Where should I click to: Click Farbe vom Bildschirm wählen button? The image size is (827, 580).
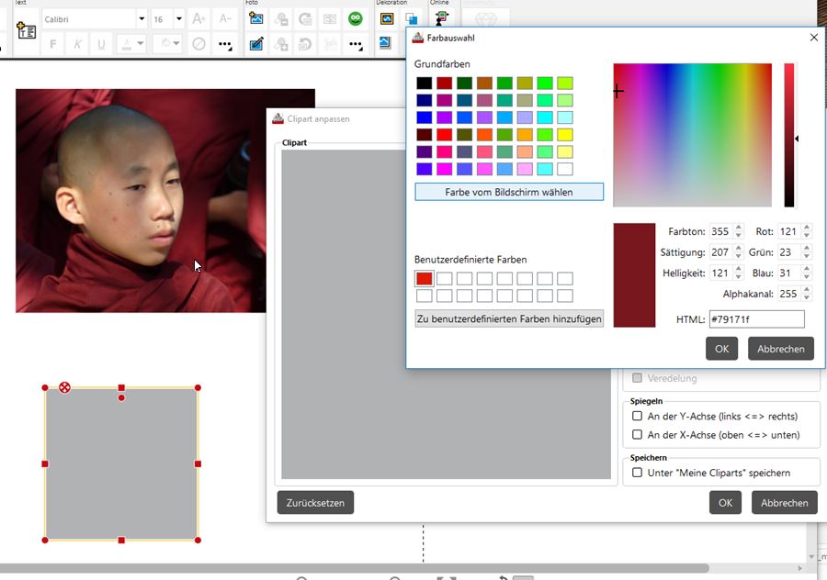click(509, 192)
